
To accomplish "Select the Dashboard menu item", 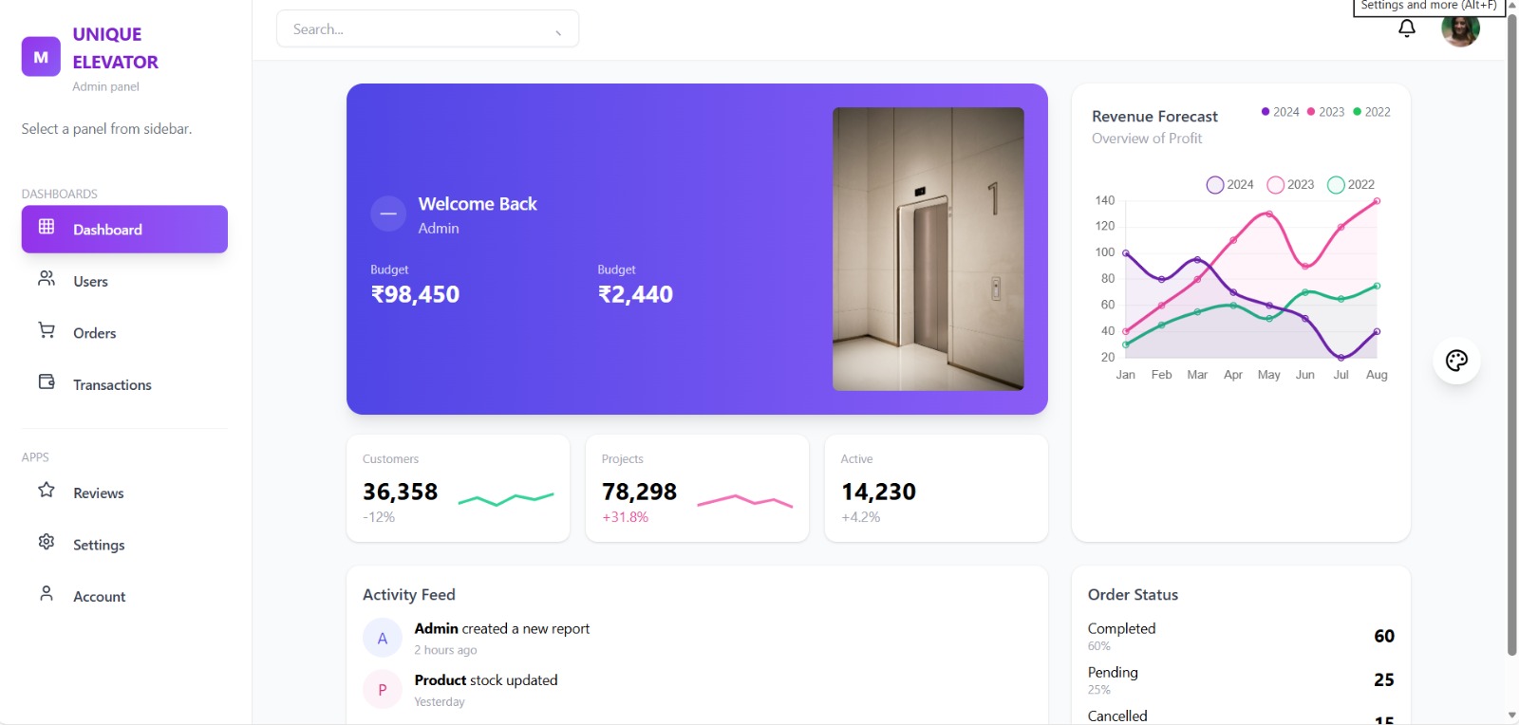I will [124, 230].
